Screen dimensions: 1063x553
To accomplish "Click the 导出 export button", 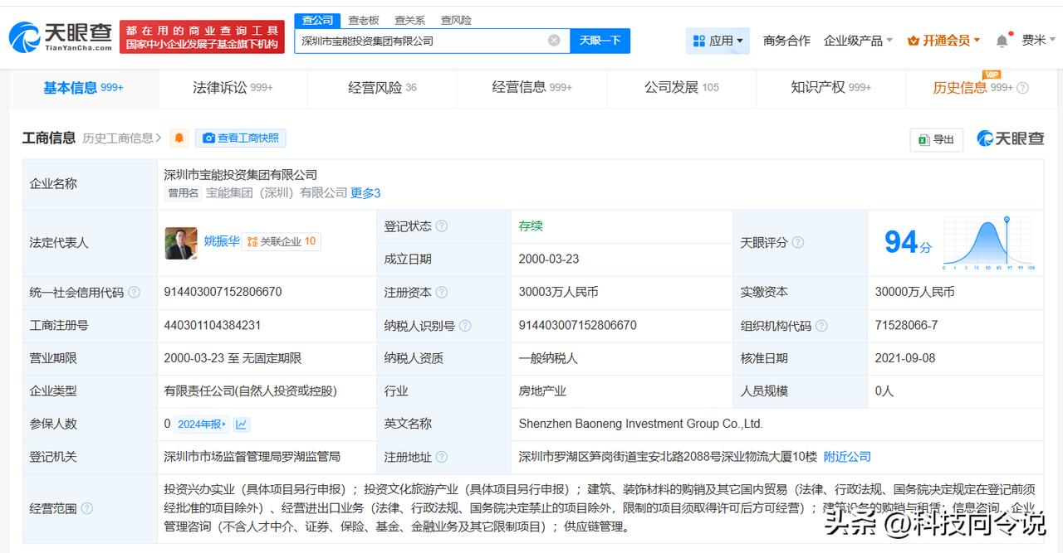I will point(936,139).
